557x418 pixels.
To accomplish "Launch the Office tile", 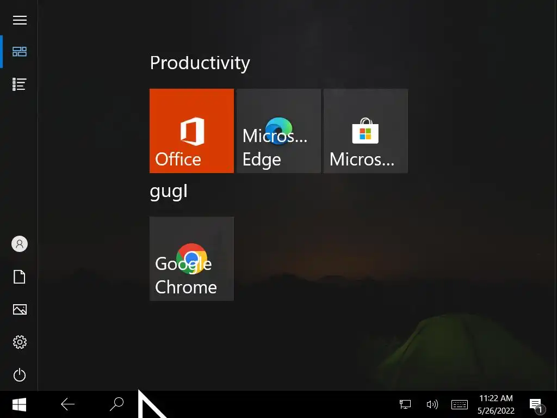I will [192, 131].
